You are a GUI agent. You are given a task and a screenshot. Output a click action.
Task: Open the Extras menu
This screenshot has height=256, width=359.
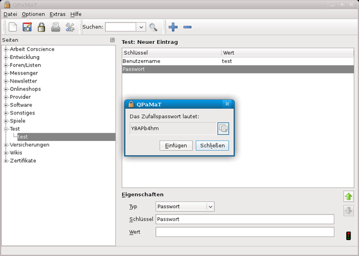tap(57, 14)
